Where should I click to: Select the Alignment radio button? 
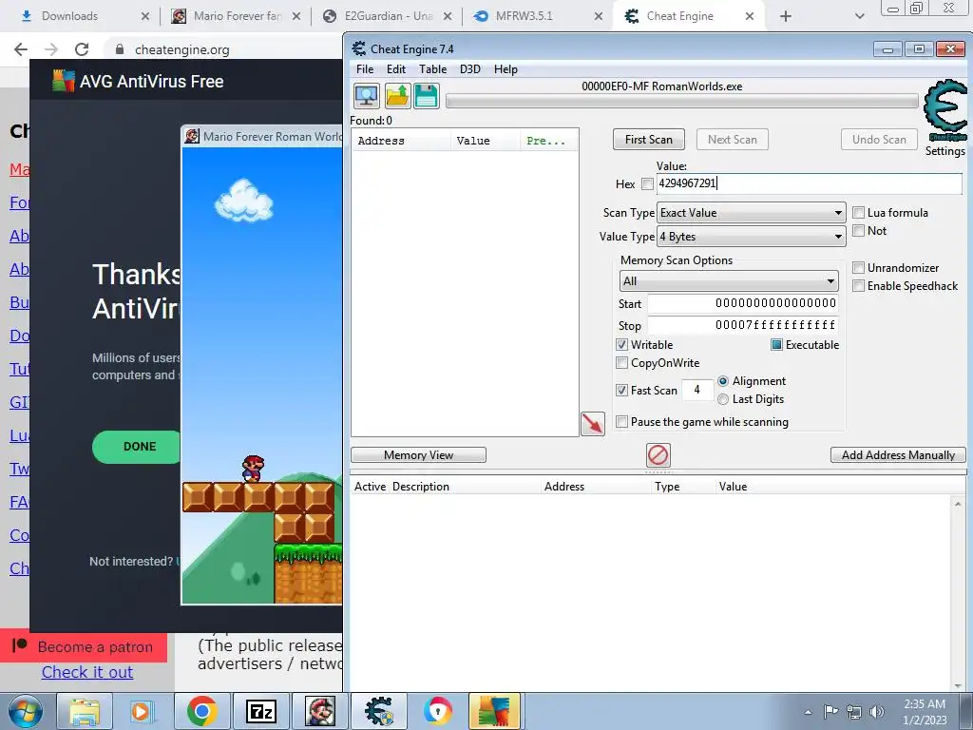point(723,381)
